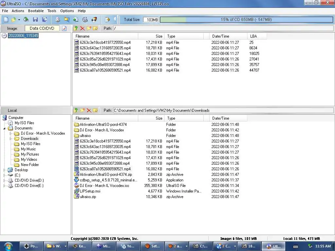The width and height of the screenshot is (335, 251).
Task: Click red X delete icon in Image pane toolbar
Action: point(82,28)
